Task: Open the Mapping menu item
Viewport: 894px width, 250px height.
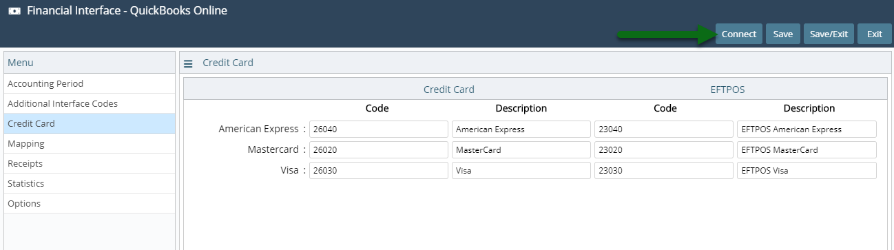Action: pyautogui.click(x=90, y=143)
